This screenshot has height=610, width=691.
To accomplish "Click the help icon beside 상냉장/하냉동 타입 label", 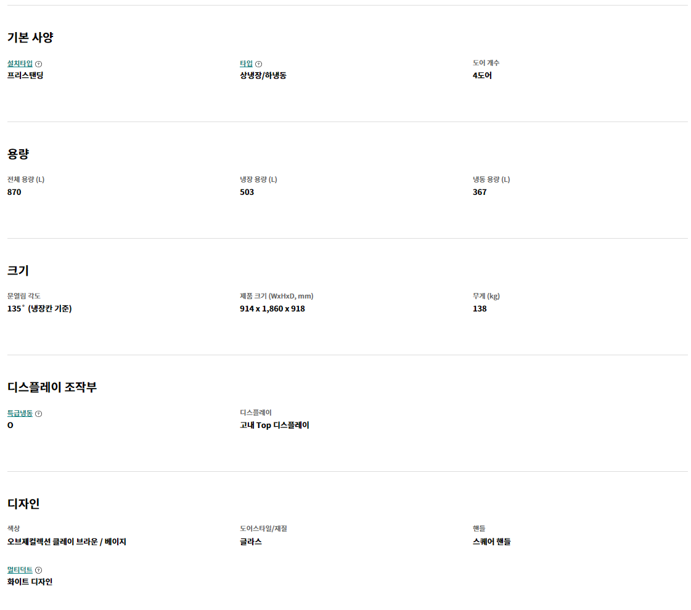I will click(x=259, y=64).
